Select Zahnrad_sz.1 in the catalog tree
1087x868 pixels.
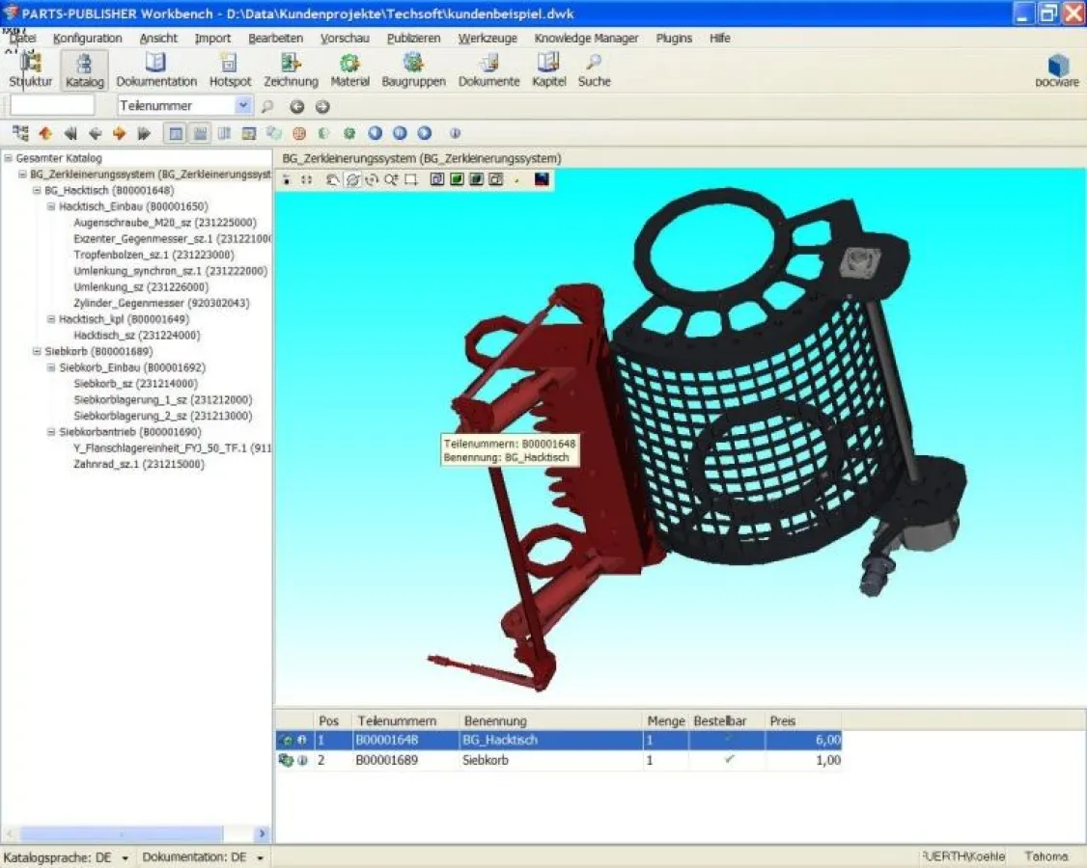[x=139, y=464]
